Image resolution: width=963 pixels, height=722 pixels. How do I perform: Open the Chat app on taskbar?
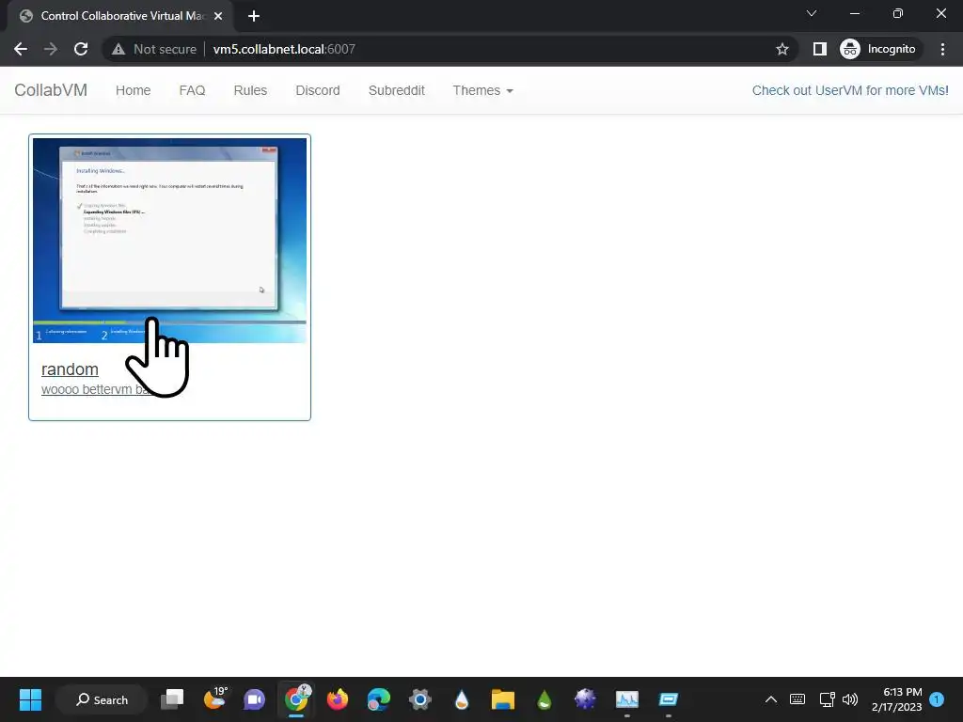coord(254,699)
